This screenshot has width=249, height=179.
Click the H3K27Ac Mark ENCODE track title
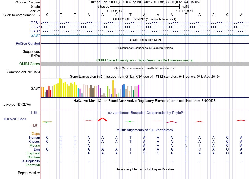(x=144, y=101)
